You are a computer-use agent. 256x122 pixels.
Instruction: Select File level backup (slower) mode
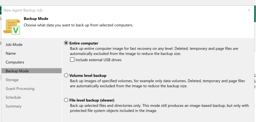coord(66,100)
